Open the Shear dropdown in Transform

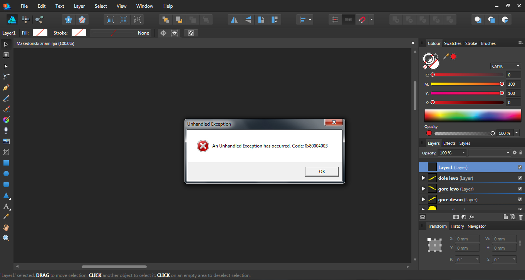pos(514,259)
